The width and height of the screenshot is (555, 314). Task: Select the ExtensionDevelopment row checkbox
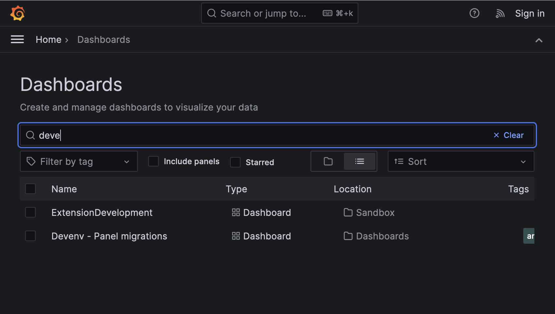30,212
